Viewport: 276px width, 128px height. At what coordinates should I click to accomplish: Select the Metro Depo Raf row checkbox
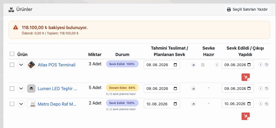pos(12,104)
